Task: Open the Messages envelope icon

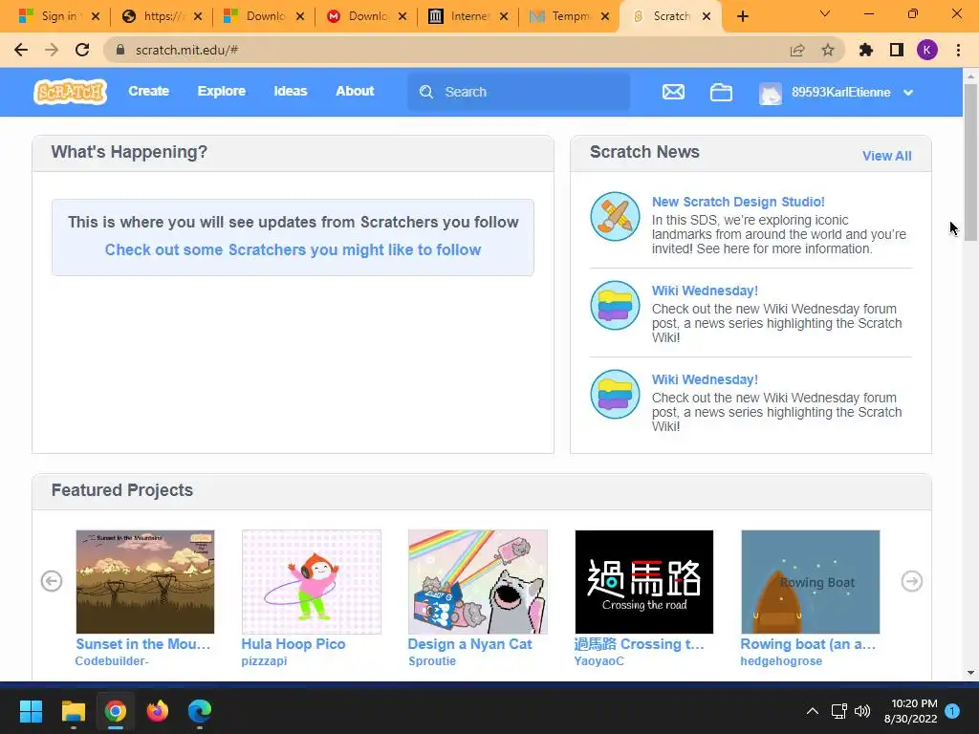Action: point(673,93)
